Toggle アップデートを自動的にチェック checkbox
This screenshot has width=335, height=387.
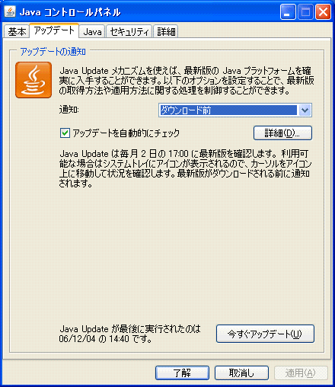coord(65,133)
